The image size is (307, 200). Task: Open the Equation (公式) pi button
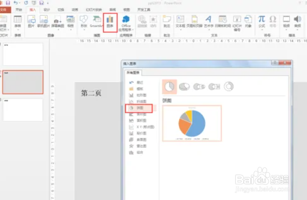262,23
